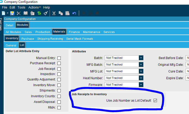This screenshot has height=114, width=189.
Task: Open the Production tab
Action: [43, 32]
